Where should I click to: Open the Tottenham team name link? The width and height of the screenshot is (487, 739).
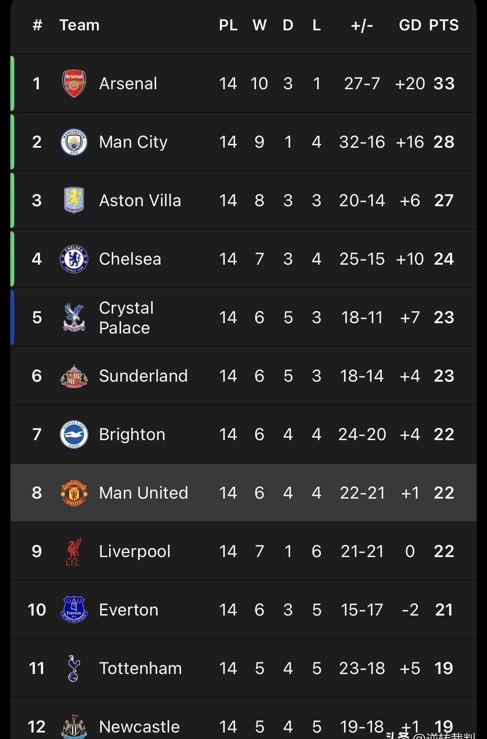tap(140, 668)
